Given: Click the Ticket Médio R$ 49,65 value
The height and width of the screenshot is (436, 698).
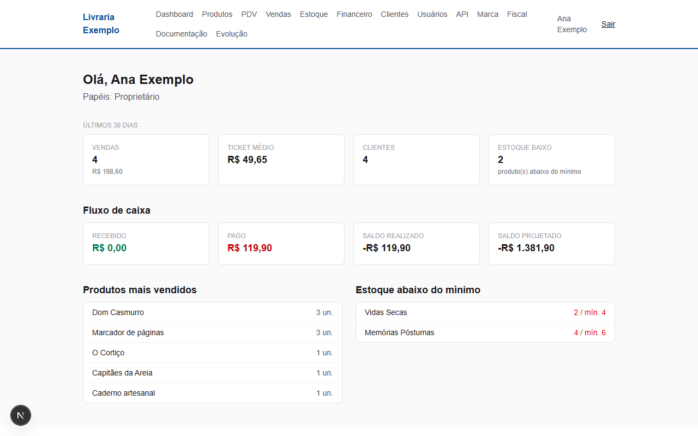Looking at the screenshot, I should coord(247,160).
